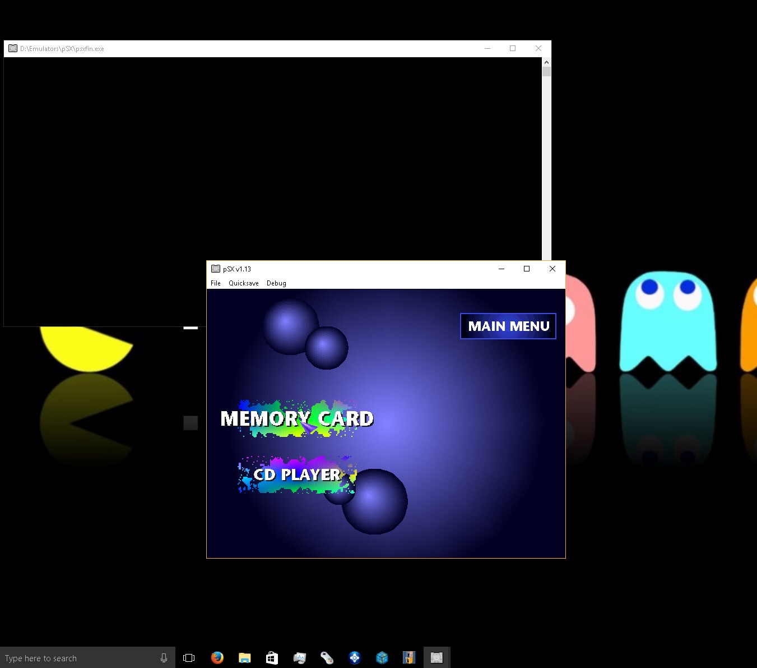Open the Debug menu

point(276,283)
